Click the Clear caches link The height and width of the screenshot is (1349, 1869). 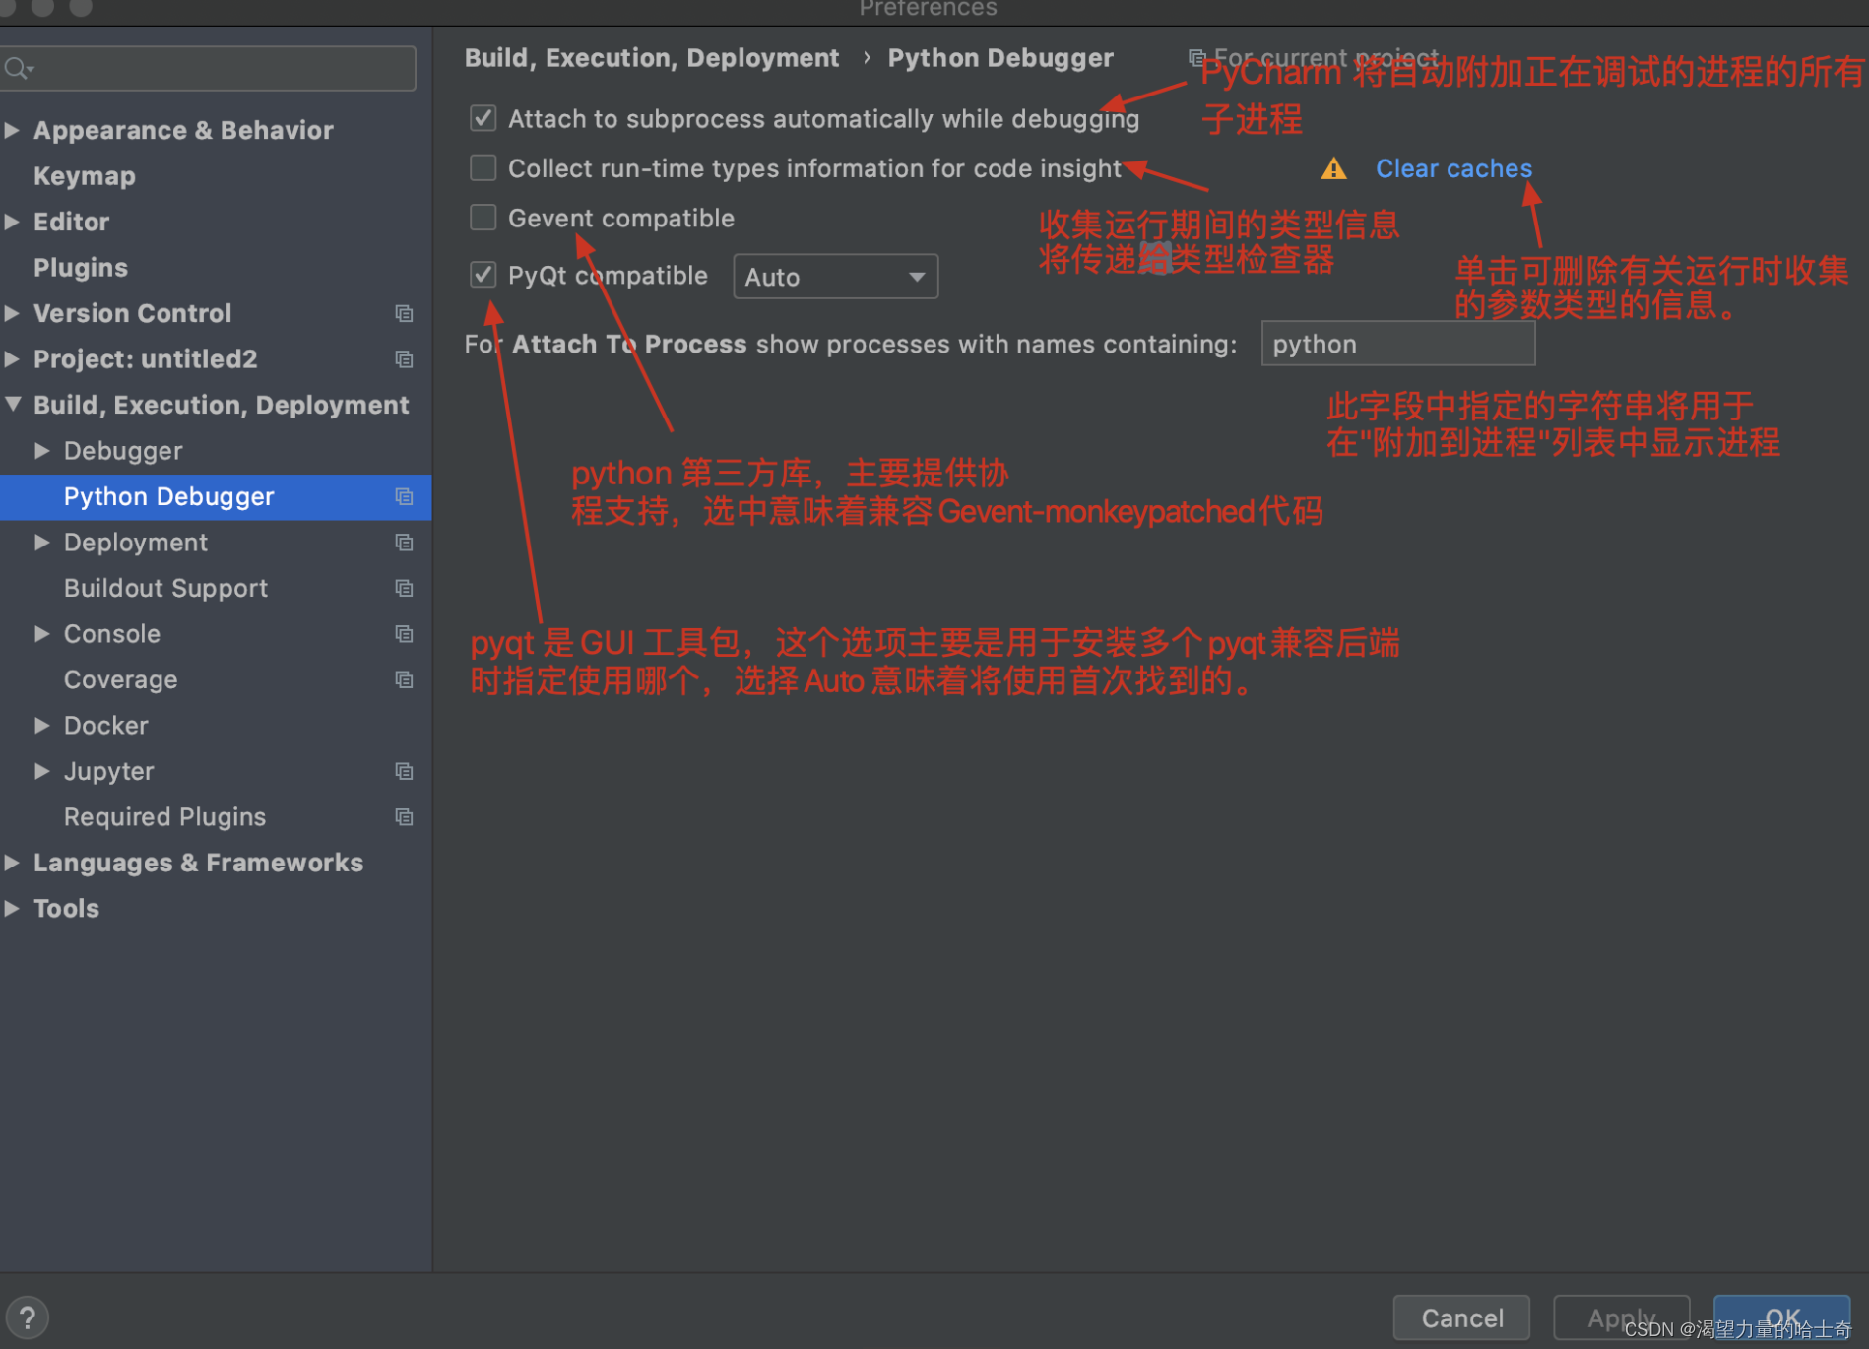click(x=1453, y=168)
